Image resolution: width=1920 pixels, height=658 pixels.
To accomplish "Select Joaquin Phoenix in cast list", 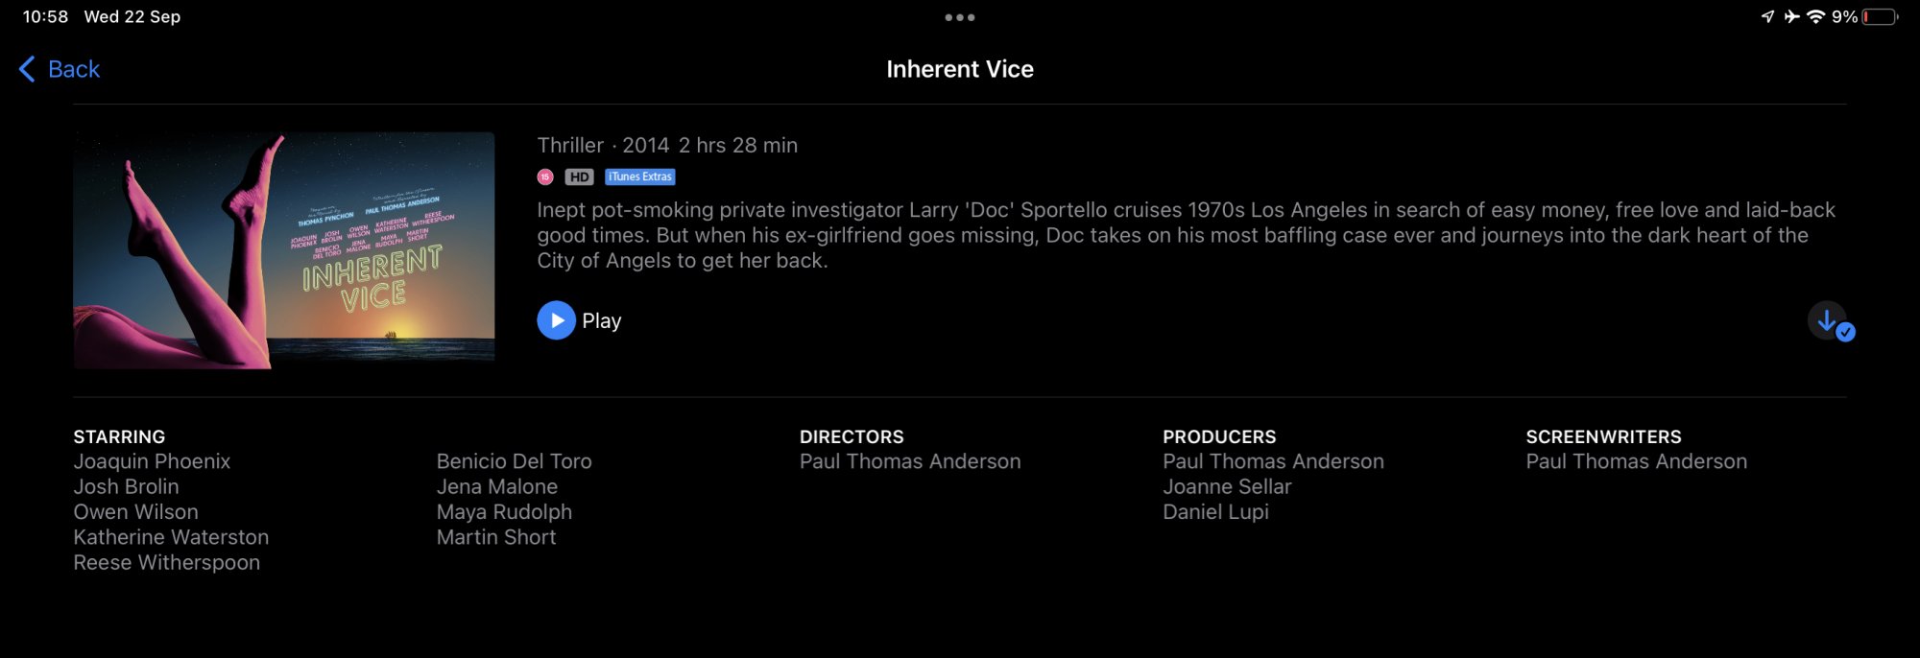I will (152, 461).
